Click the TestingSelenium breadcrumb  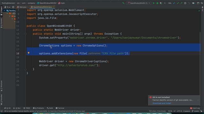[x=8, y=3]
